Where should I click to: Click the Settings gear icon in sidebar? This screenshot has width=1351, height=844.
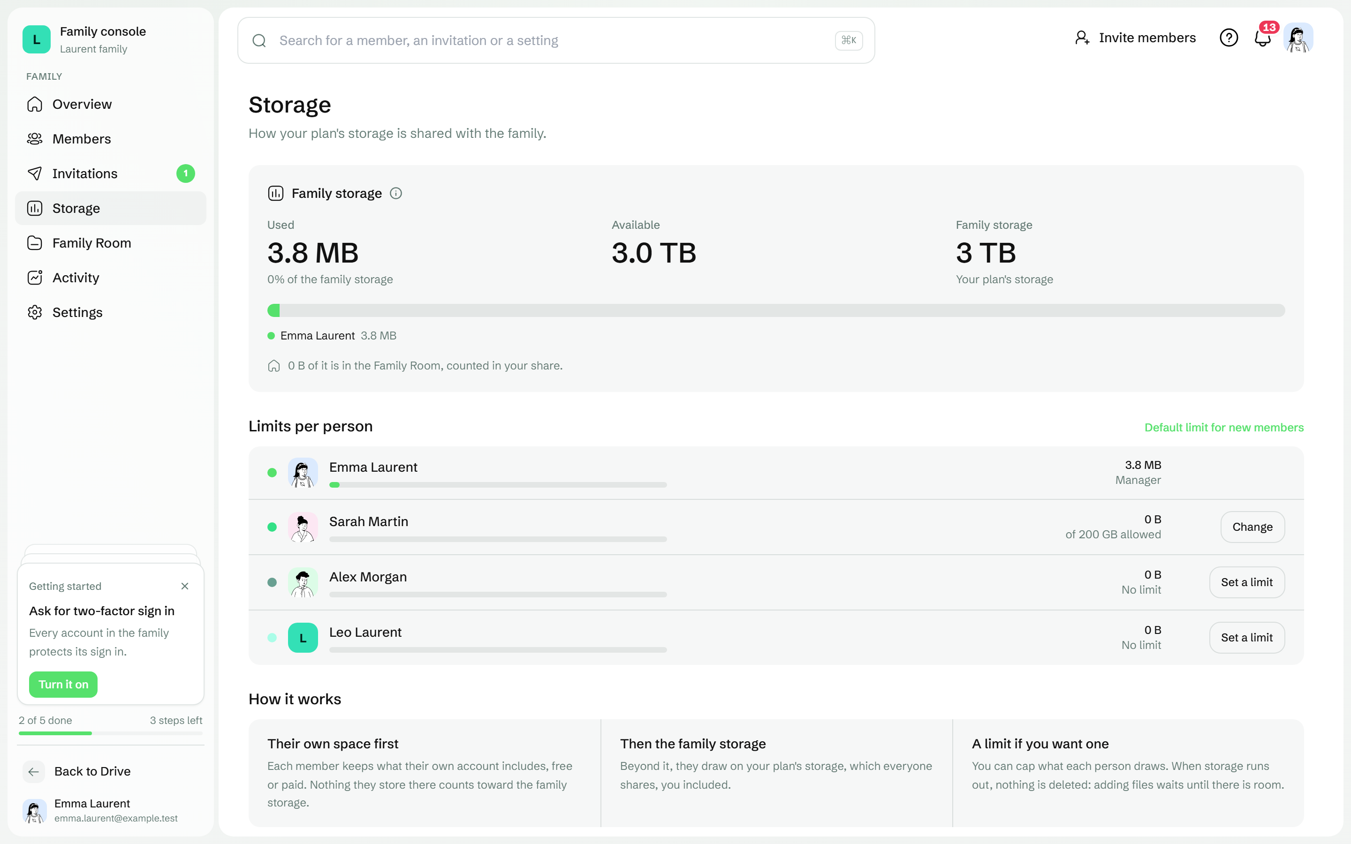click(35, 312)
